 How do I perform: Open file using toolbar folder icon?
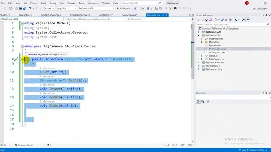pyautogui.click(x=17, y=8)
